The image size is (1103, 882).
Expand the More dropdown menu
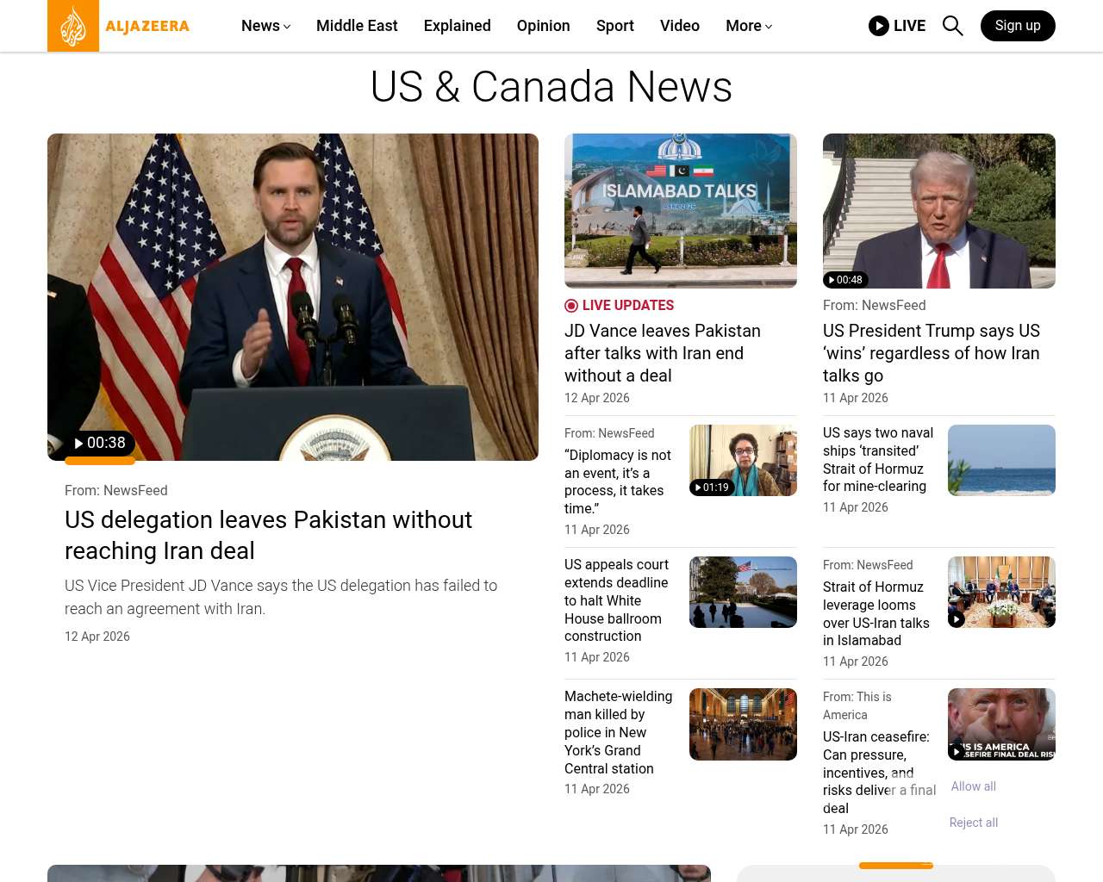748,26
